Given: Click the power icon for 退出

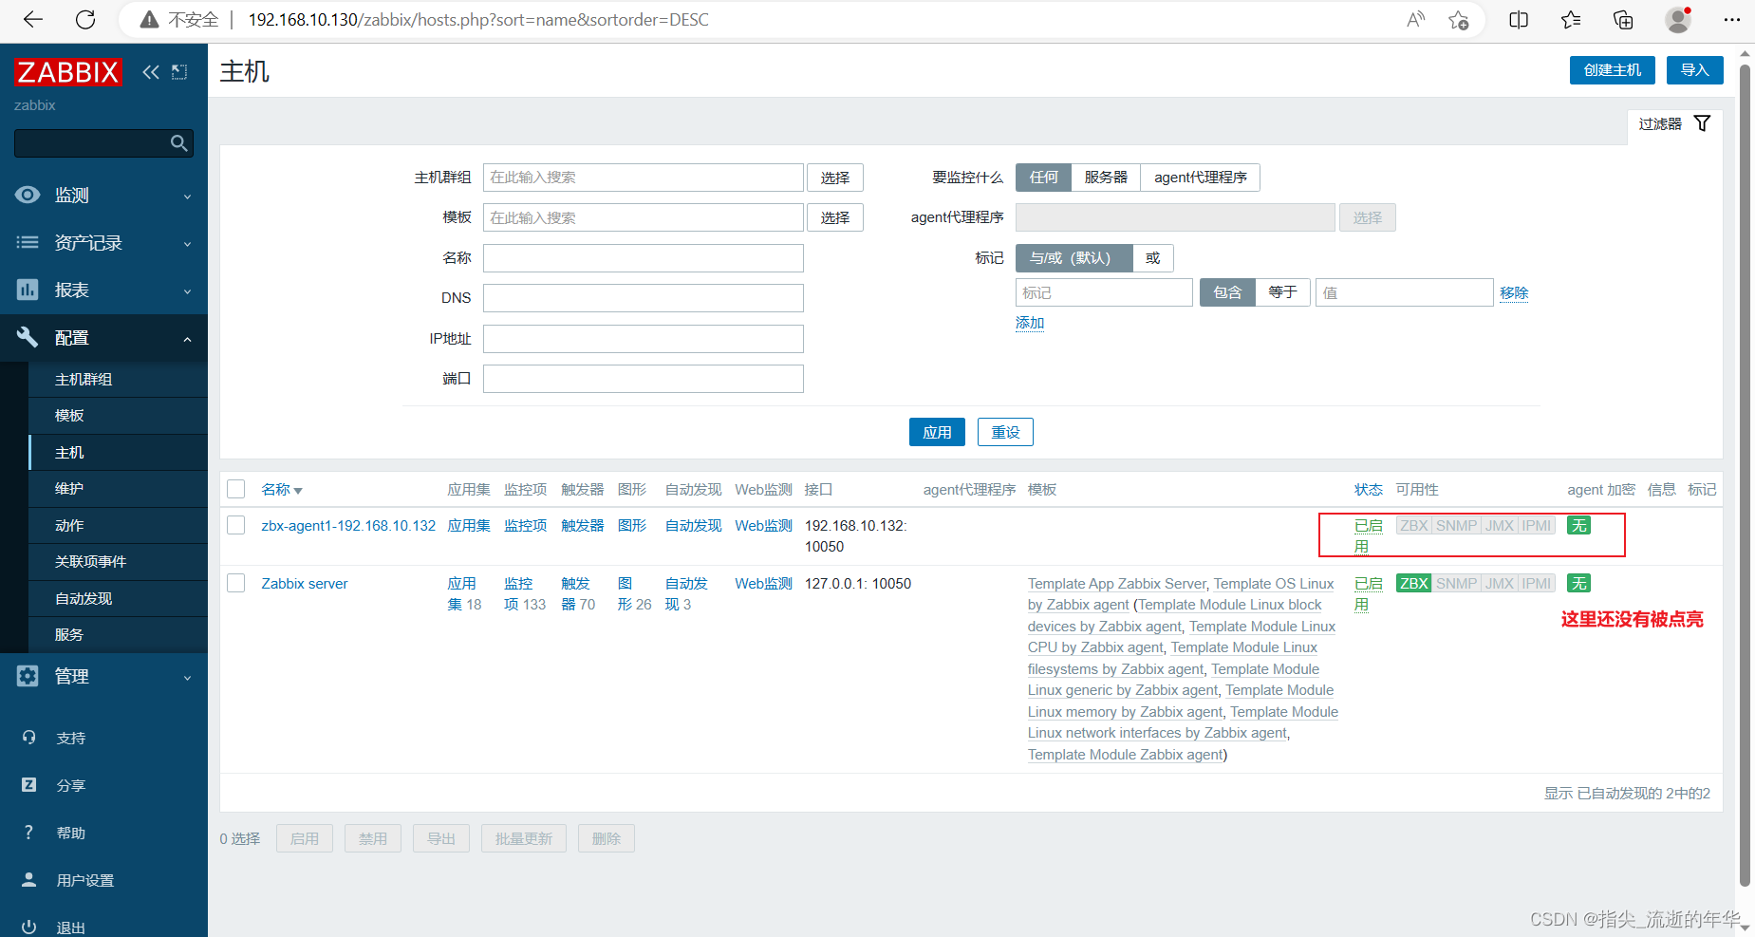Looking at the screenshot, I should click(28, 928).
